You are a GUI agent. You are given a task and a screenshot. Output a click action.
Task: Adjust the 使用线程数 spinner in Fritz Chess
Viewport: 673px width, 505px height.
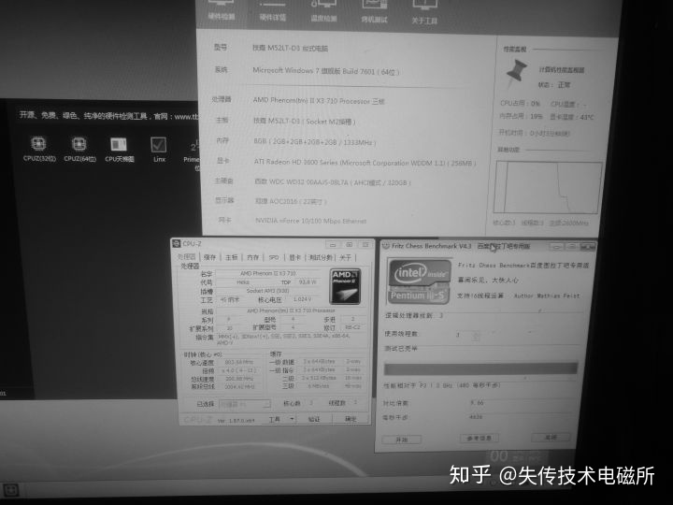(x=476, y=337)
